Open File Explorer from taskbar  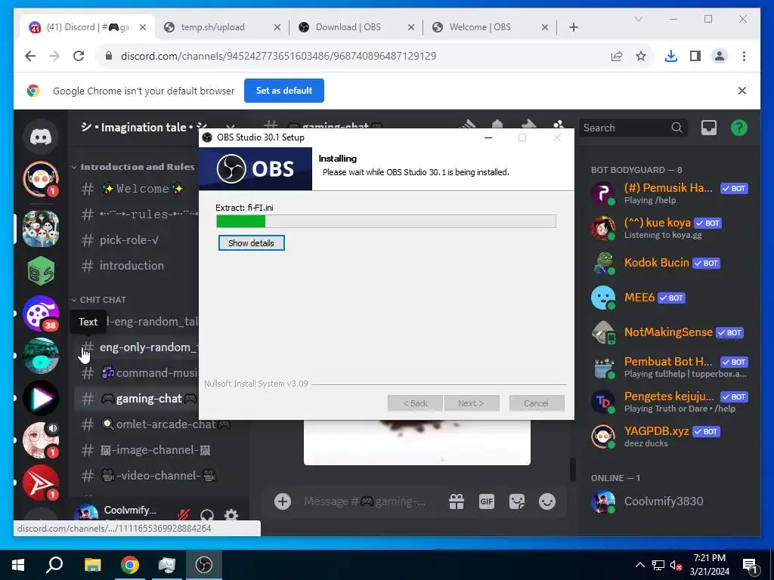[92, 565]
